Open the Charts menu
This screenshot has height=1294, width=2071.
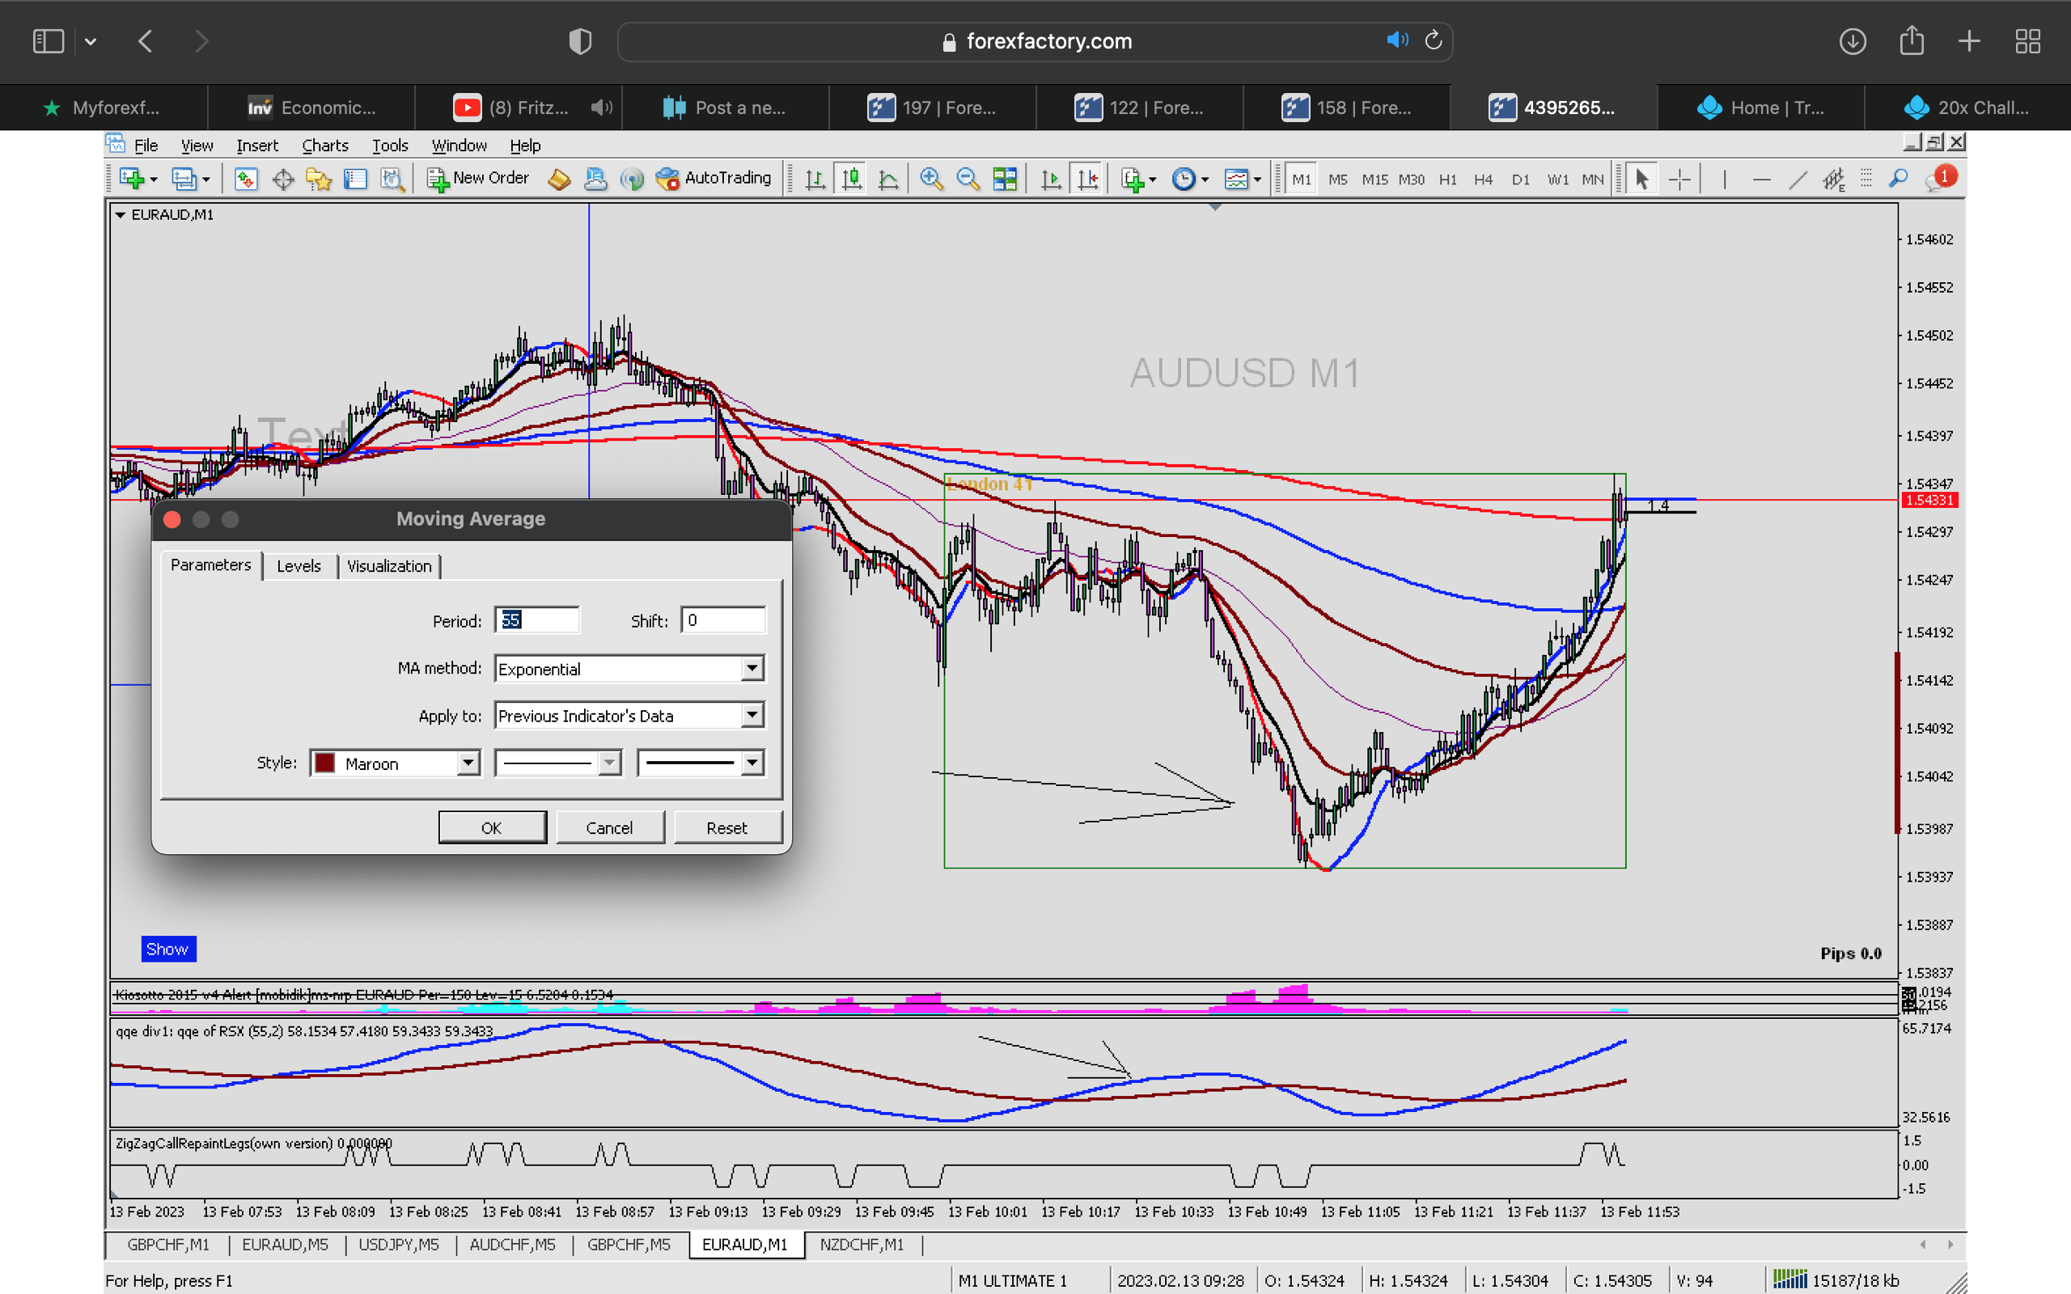[x=324, y=146]
